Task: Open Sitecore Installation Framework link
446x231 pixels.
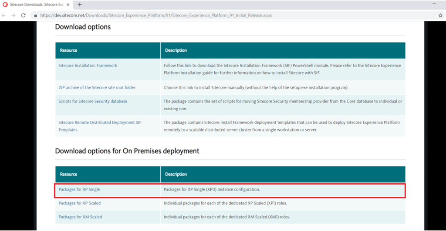Action: point(88,66)
